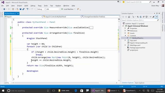Image resolution: width=165 pixels, height=93 pixels.
Task: Open the Diagnostic Tools side tab
Action: pos(163,17)
